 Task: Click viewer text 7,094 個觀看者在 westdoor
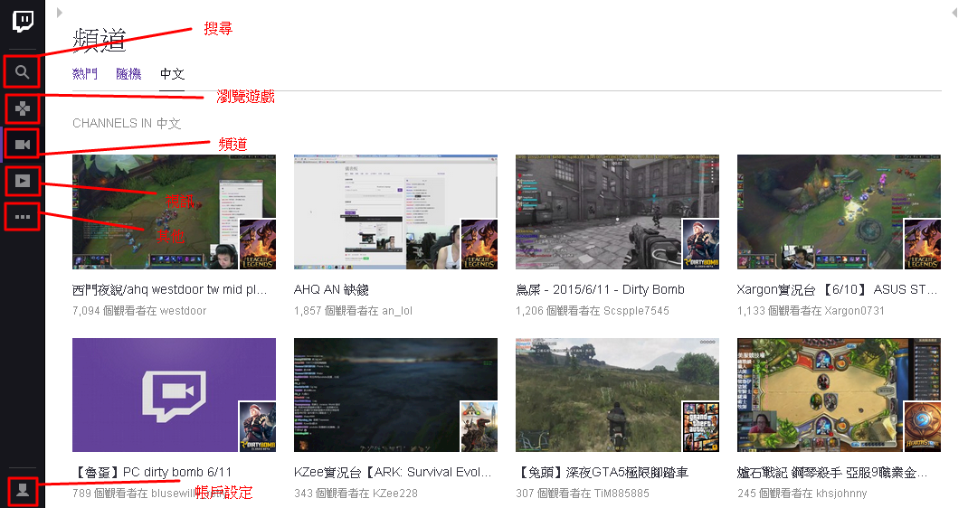coord(139,311)
